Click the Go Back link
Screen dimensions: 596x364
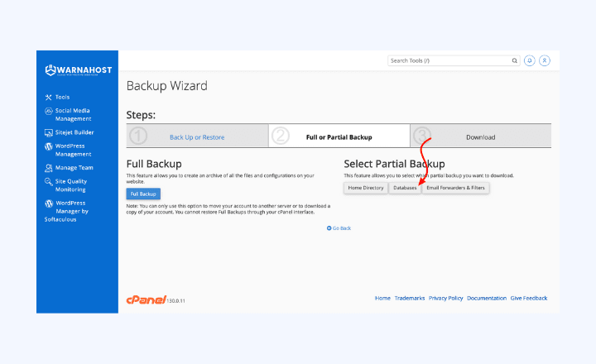click(339, 227)
